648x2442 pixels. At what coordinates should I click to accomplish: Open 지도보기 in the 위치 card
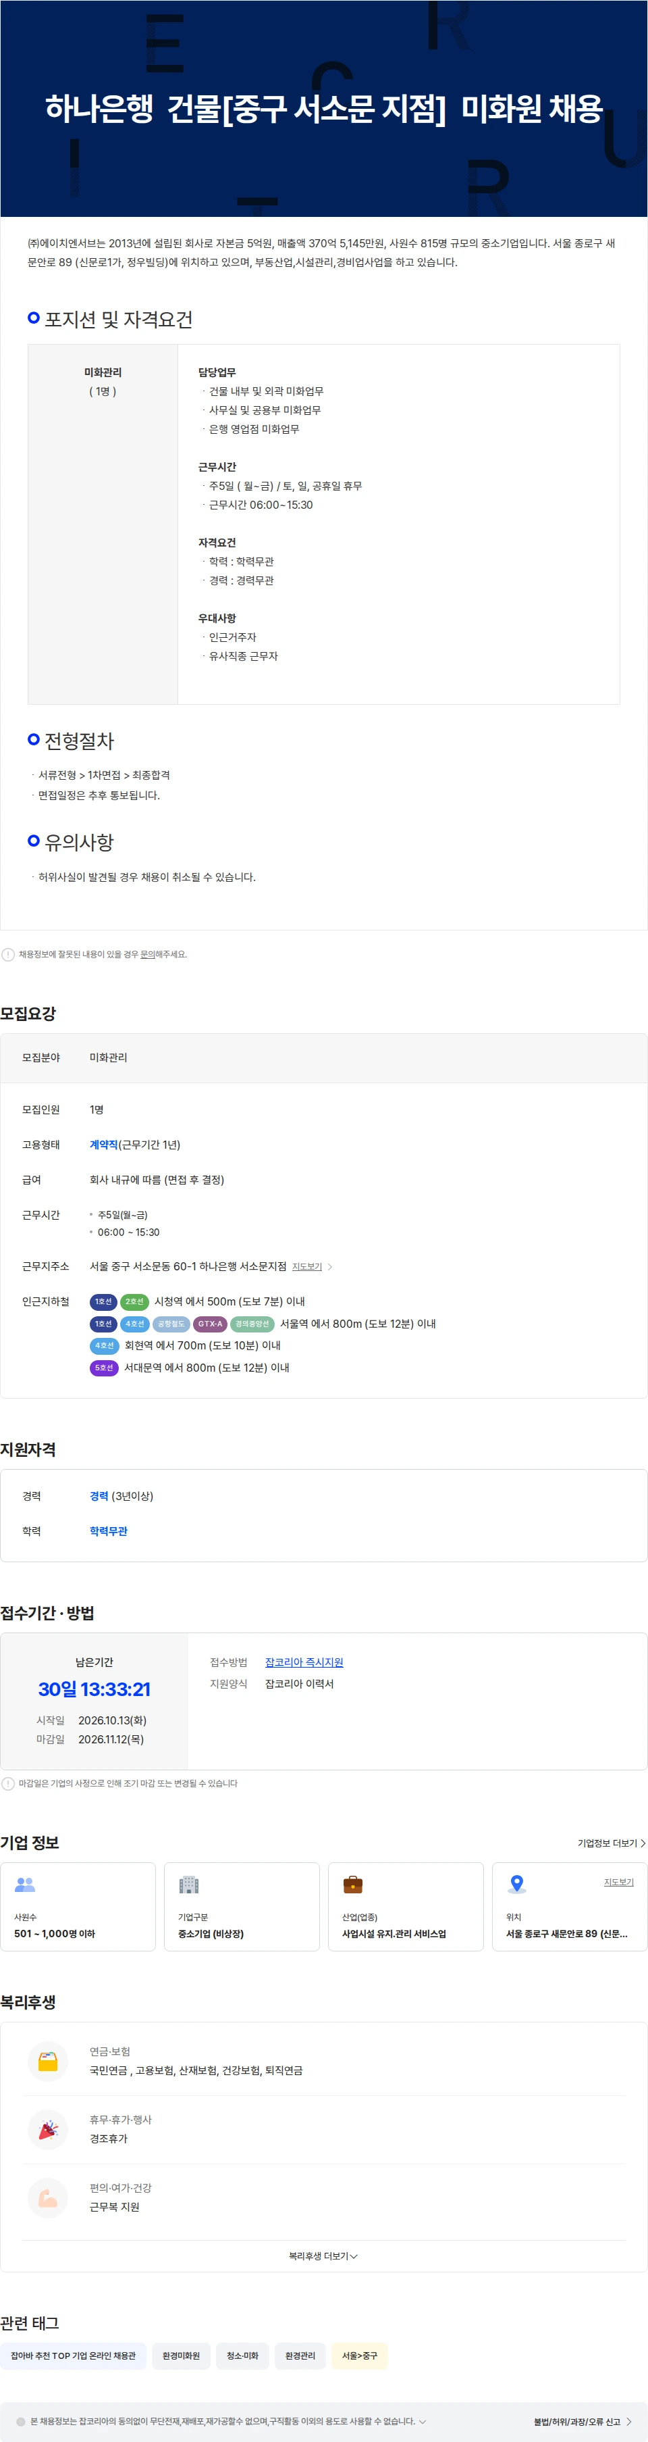point(618,1882)
